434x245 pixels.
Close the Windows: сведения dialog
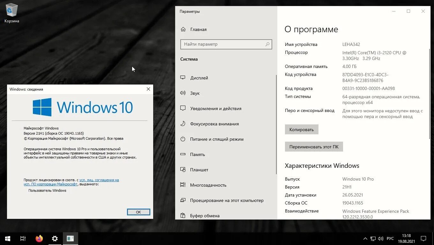(148, 89)
